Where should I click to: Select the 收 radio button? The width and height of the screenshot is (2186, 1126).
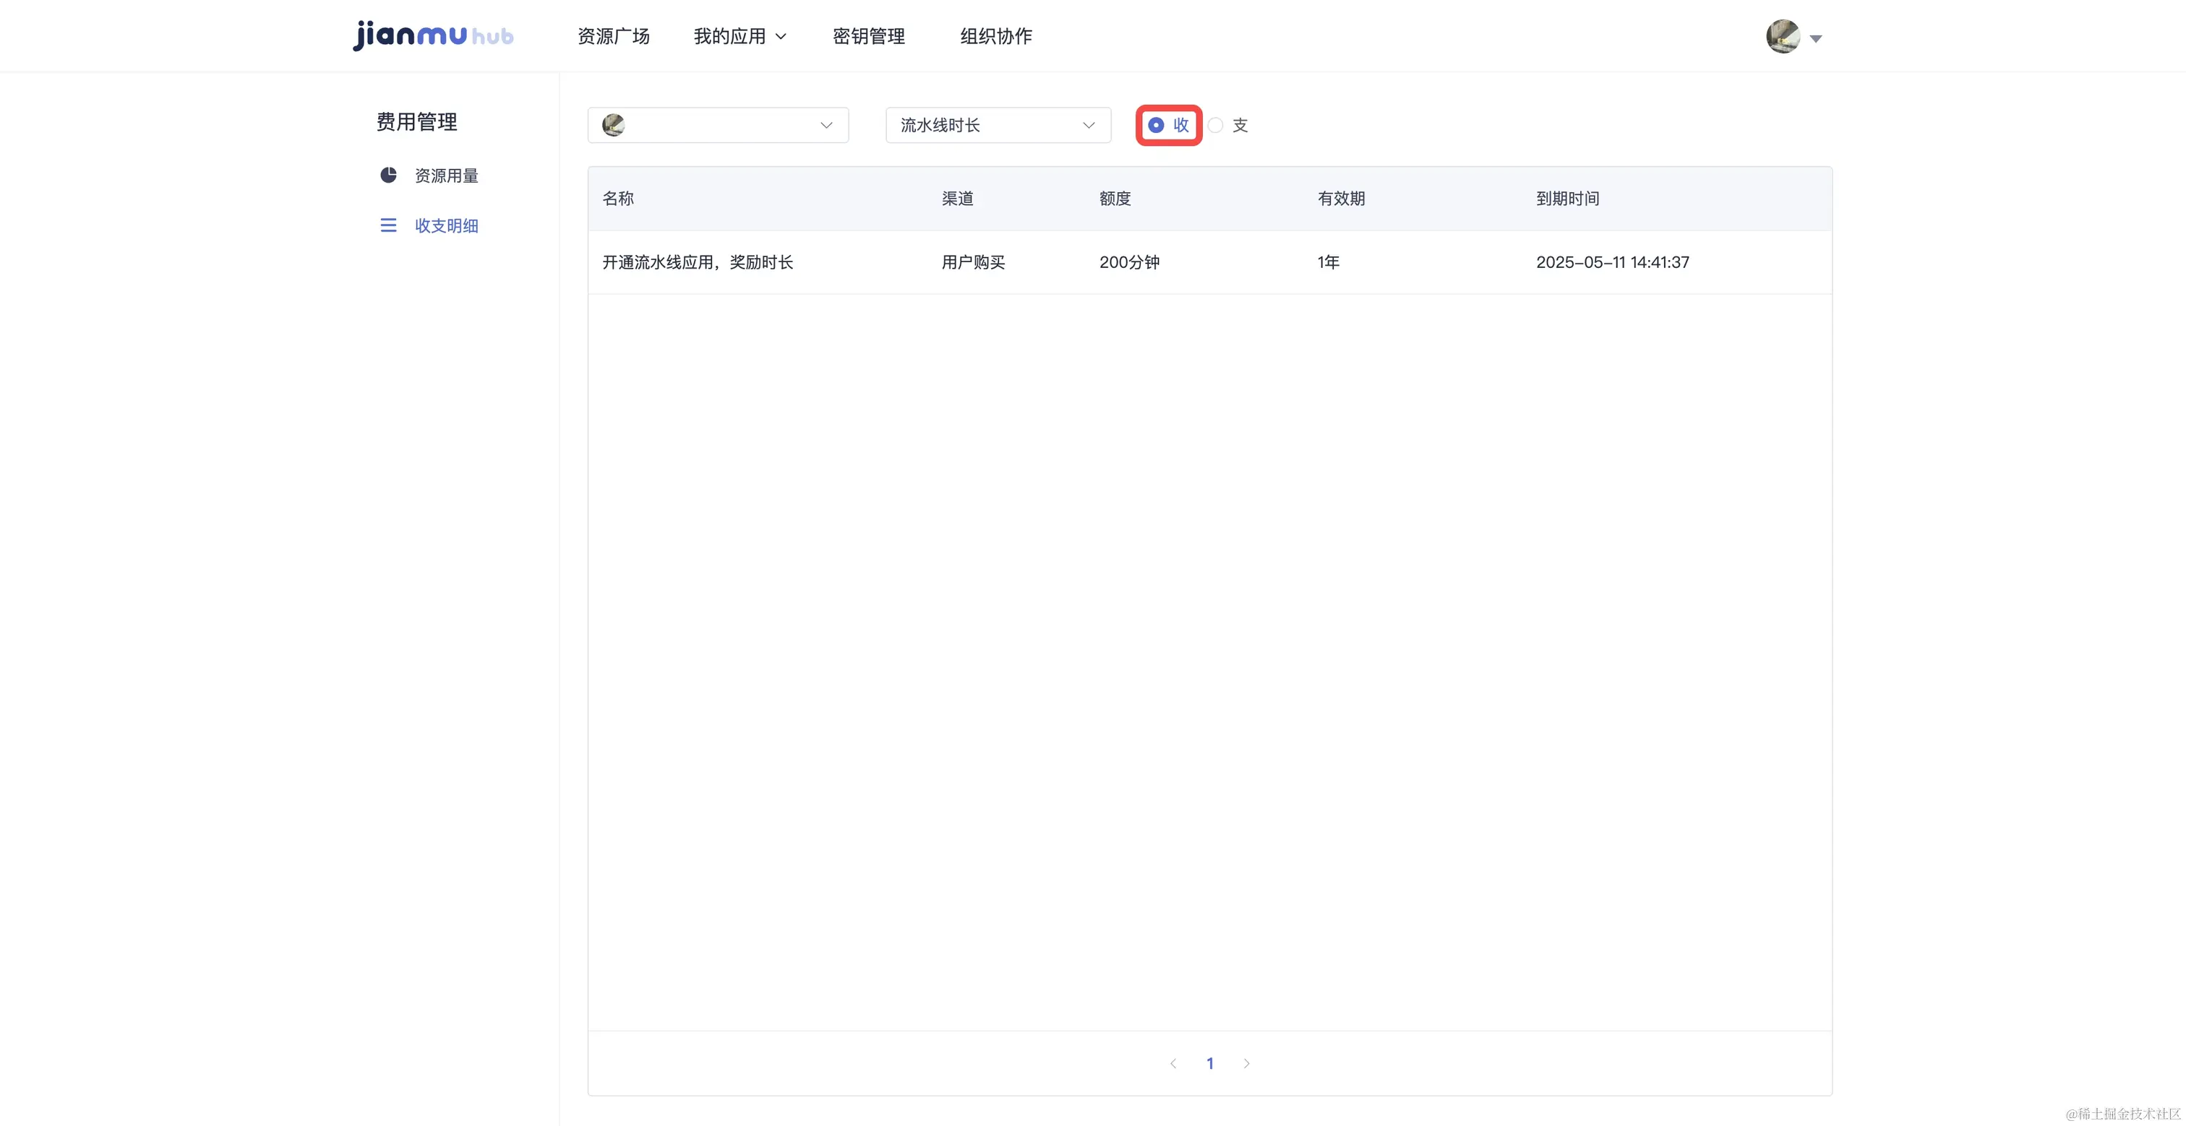[1156, 126]
